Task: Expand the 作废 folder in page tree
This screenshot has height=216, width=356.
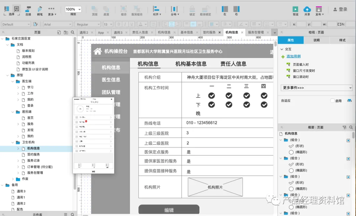Action: tap(13, 179)
